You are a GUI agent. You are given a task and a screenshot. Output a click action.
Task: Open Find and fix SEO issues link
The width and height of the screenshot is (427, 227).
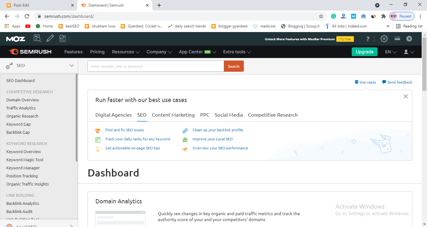click(125, 130)
